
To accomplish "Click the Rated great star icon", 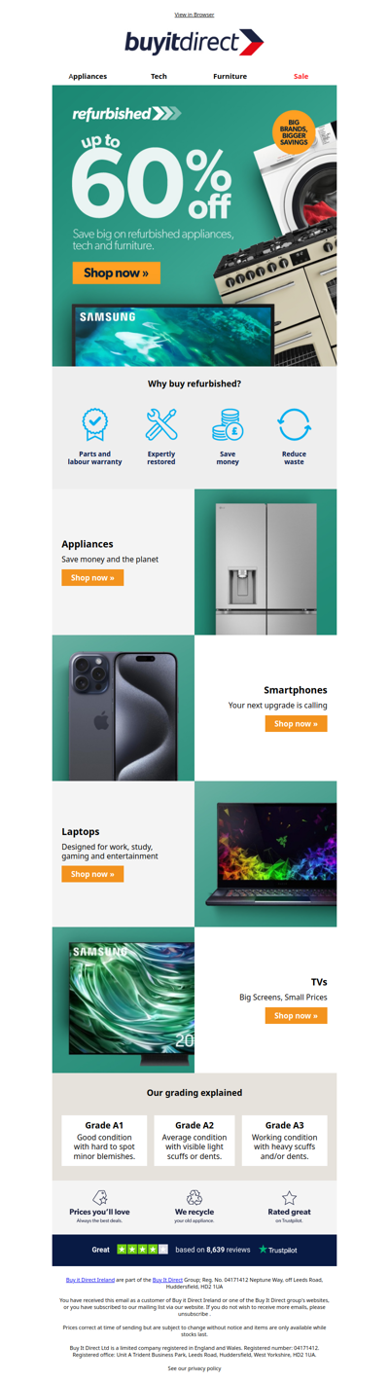I will click(289, 1197).
